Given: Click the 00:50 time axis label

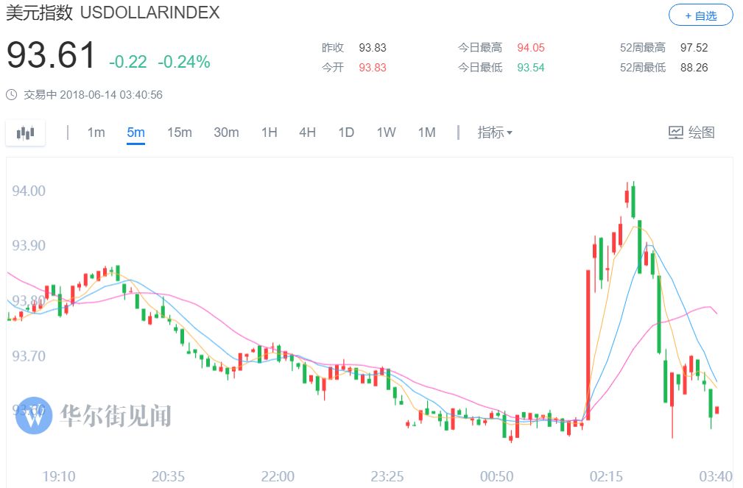Looking at the screenshot, I should [x=496, y=476].
